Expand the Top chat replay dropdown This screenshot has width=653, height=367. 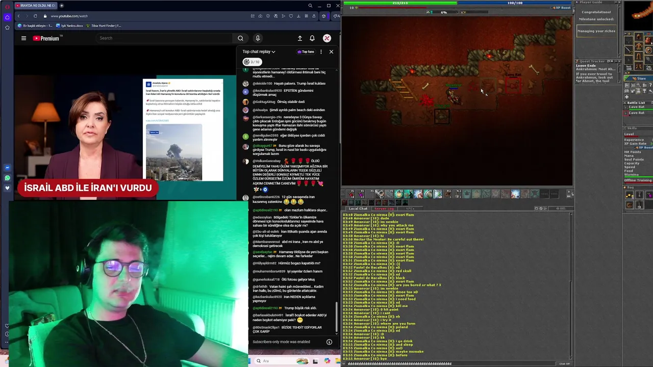point(259,51)
